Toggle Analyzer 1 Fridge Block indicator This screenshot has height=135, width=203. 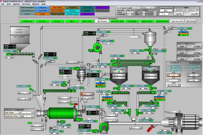(168, 69)
